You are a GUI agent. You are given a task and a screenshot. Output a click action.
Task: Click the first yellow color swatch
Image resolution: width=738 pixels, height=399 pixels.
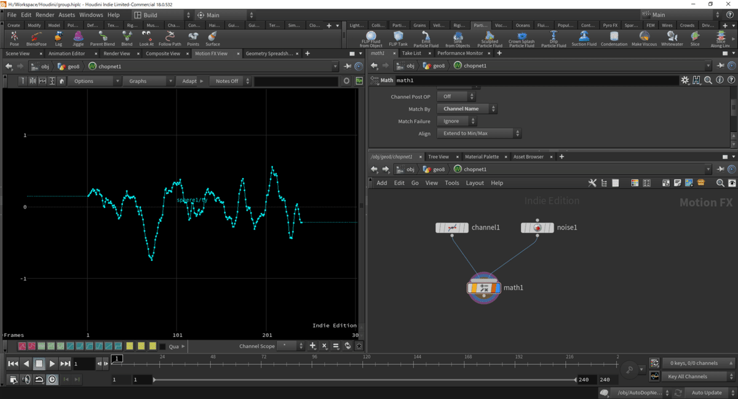(x=130, y=346)
